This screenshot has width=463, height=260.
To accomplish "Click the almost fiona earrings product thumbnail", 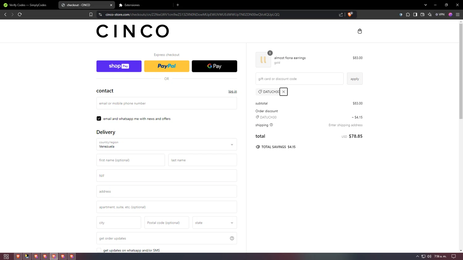I will [x=263, y=60].
